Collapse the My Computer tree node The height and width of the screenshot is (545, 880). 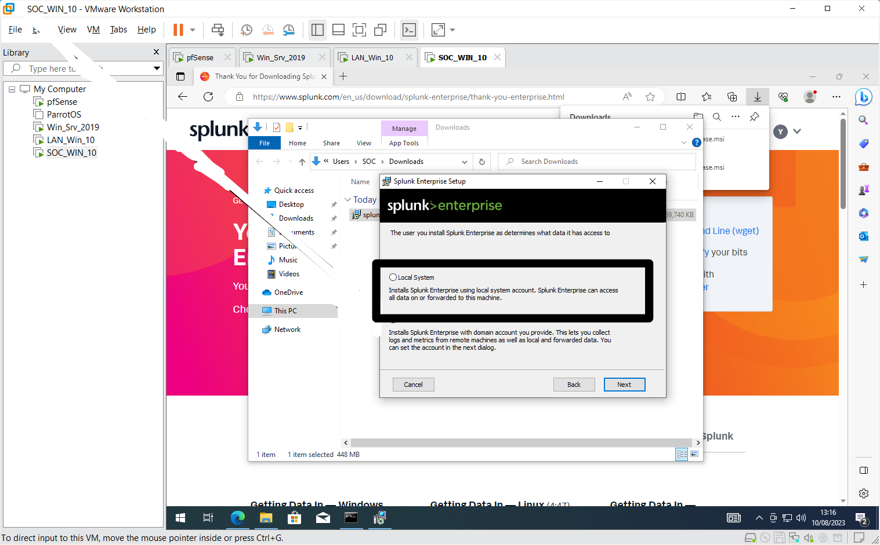[x=12, y=89]
